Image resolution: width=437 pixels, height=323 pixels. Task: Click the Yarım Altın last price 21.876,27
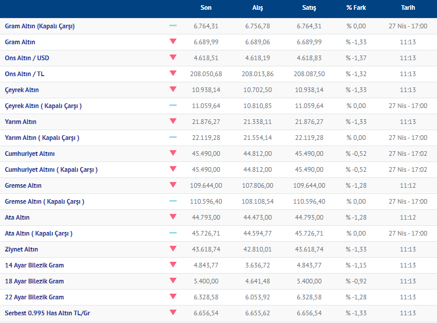point(206,122)
